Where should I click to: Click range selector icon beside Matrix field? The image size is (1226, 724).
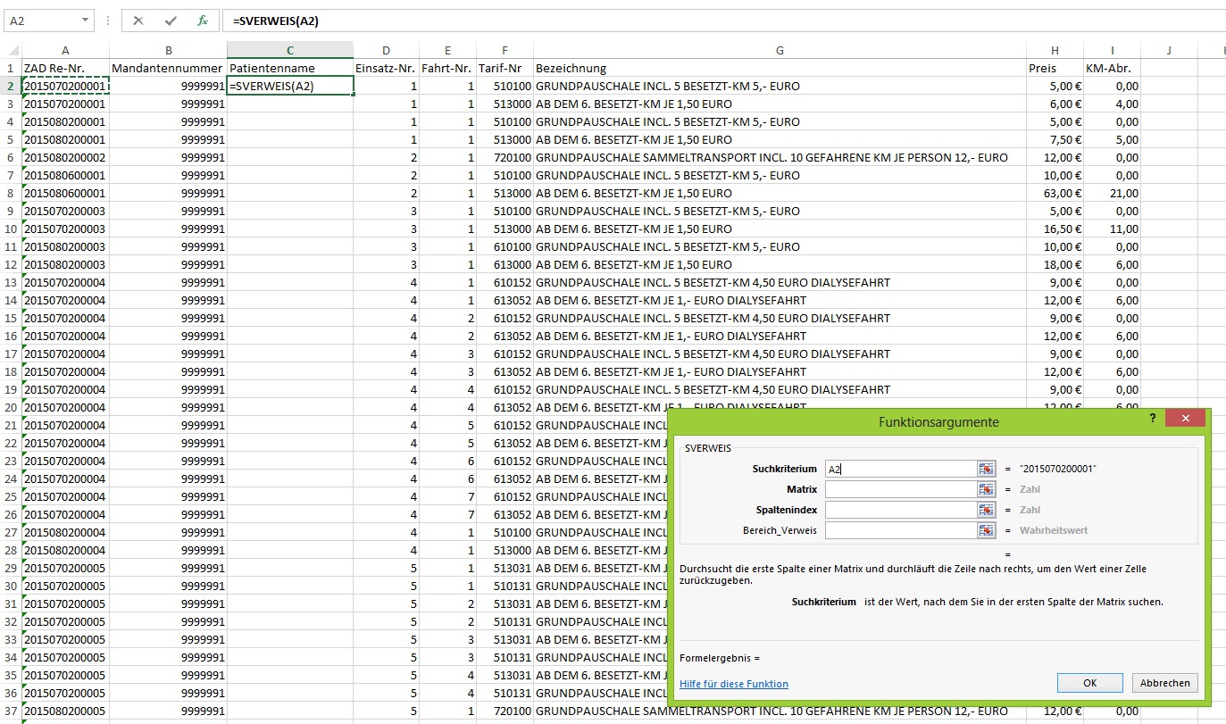(986, 489)
